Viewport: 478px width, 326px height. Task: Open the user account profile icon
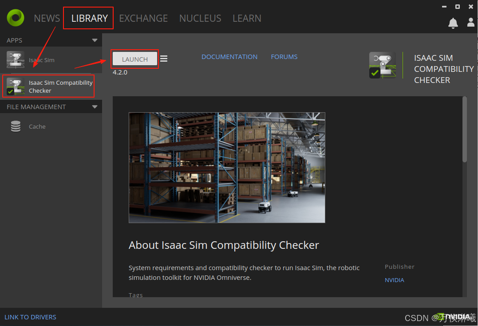[x=471, y=23]
